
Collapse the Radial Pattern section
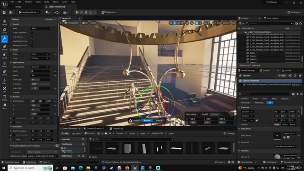click(x=11, y=62)
